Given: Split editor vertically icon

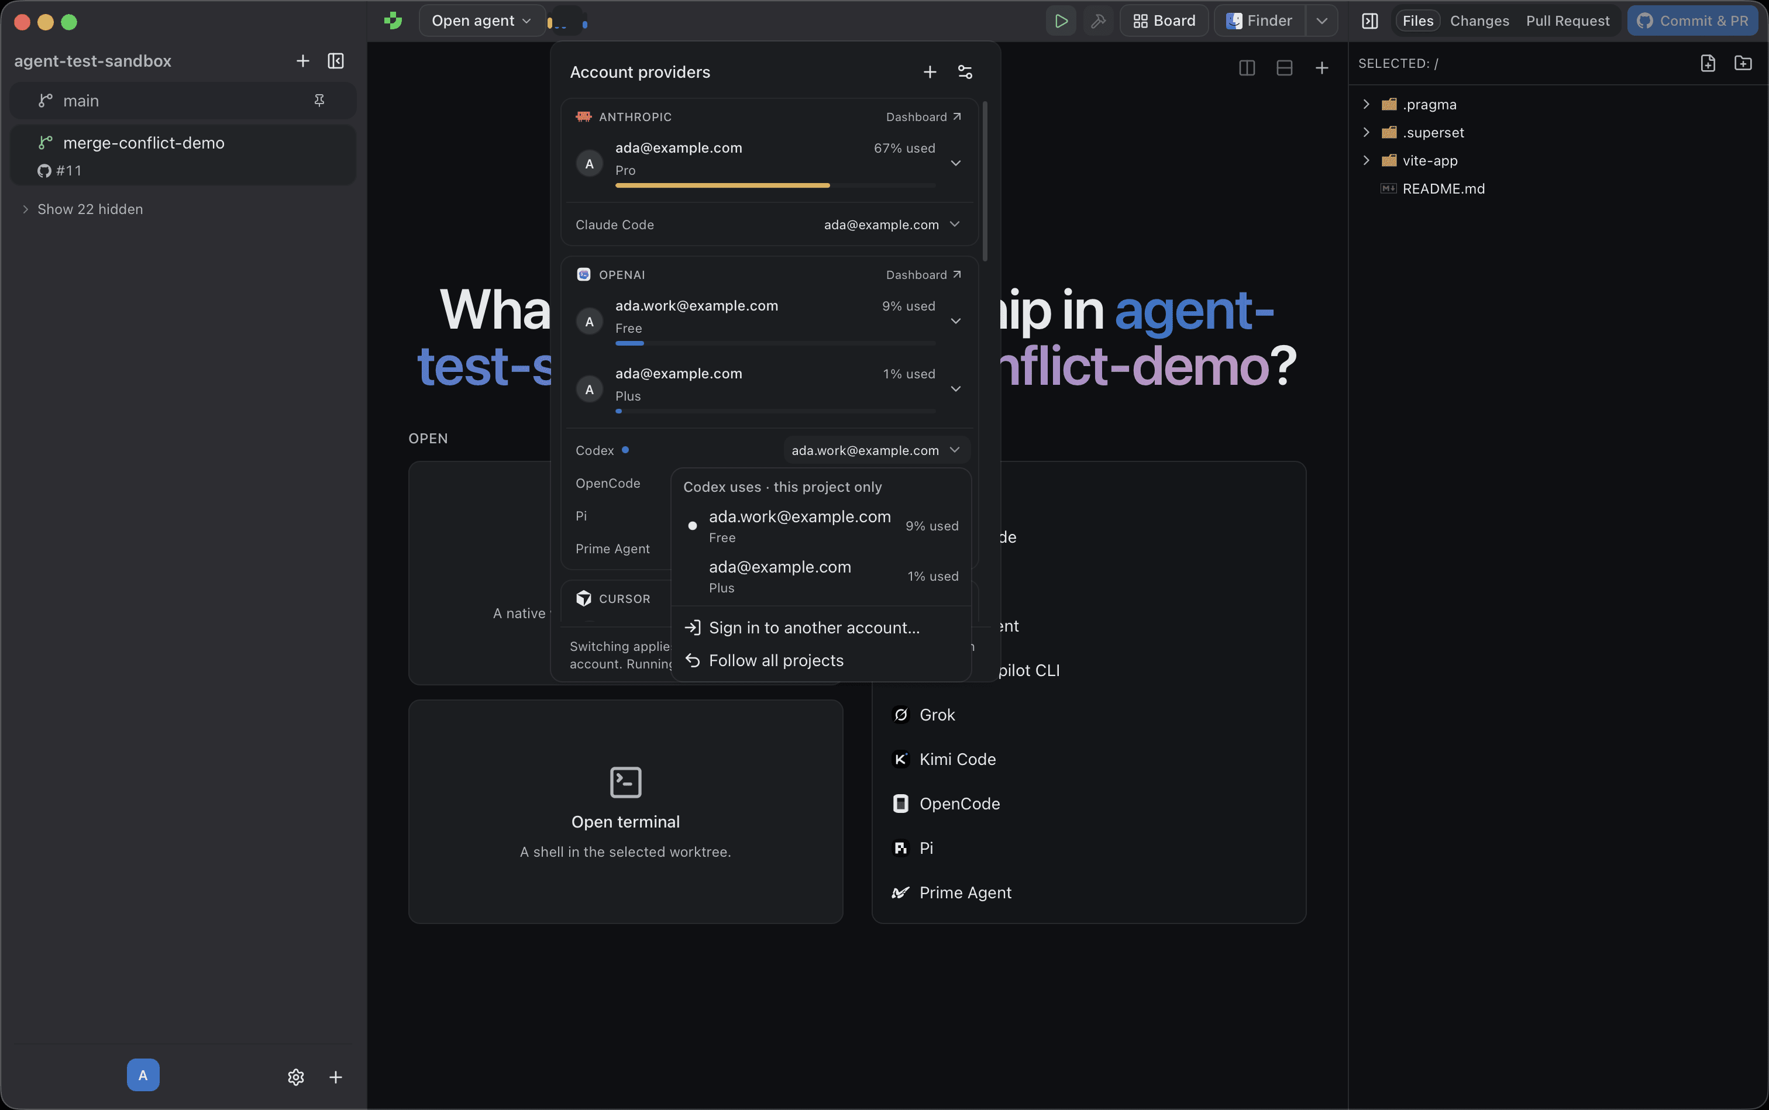Looking at the screenshot, I should click(x=1247, y=68).
